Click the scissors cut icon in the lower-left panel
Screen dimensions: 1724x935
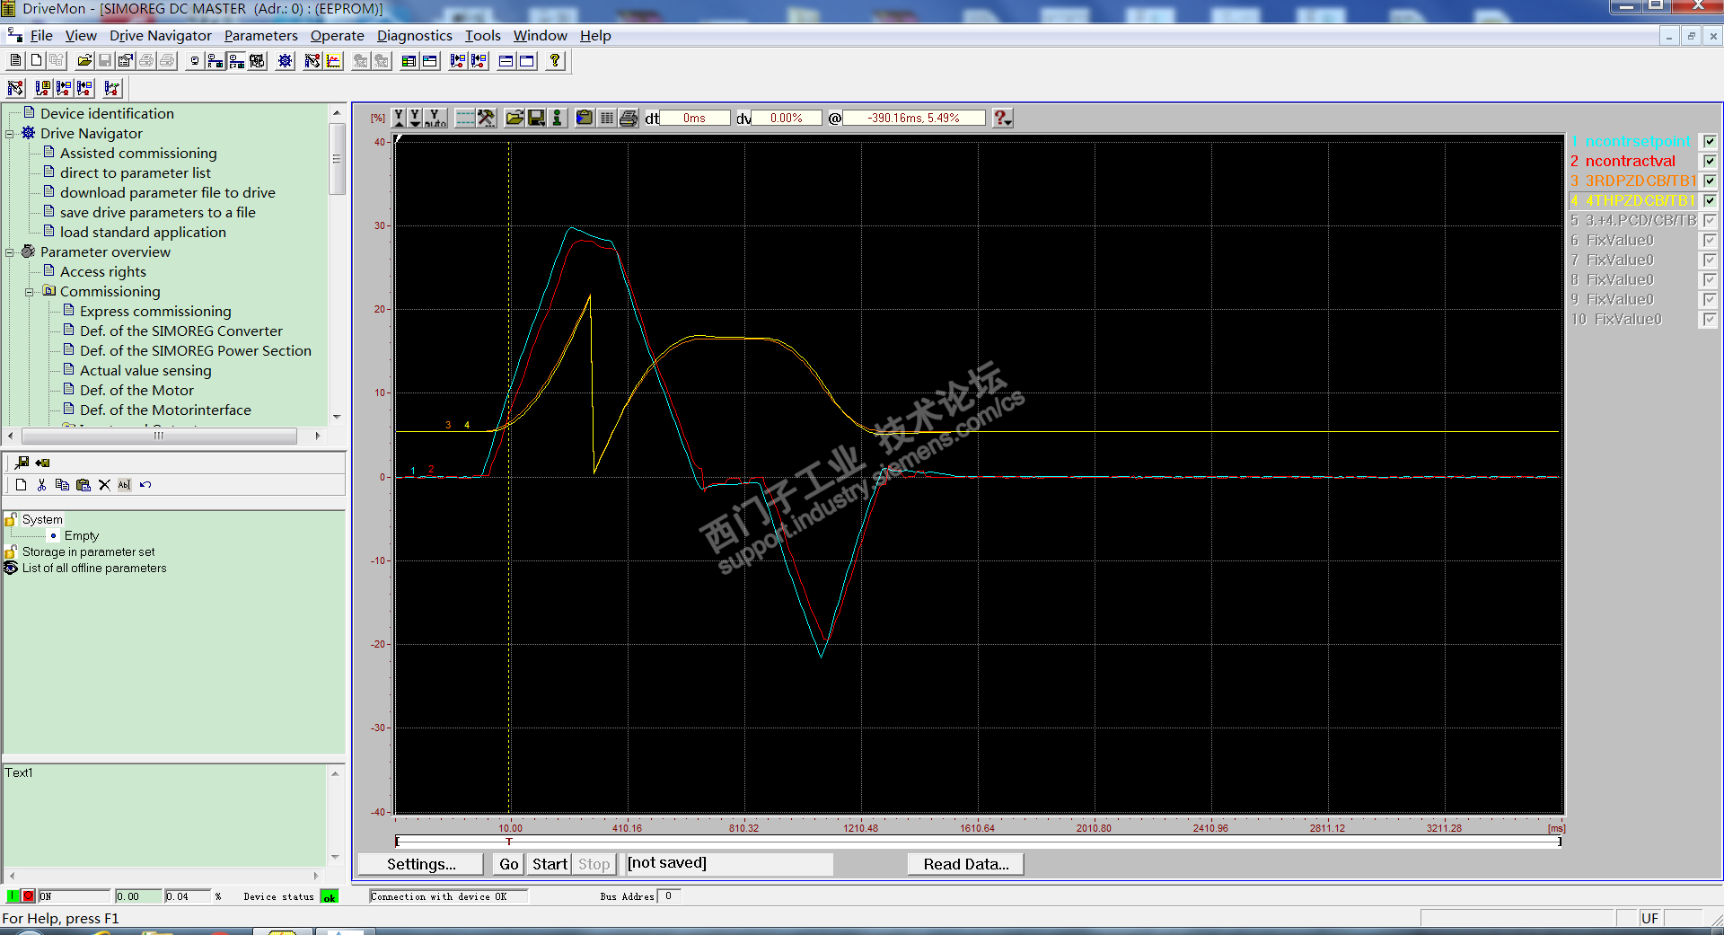tap(41, 485)
